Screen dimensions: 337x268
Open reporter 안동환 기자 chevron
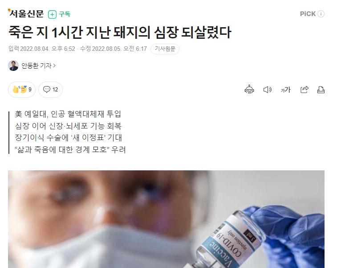coord(54,66)
